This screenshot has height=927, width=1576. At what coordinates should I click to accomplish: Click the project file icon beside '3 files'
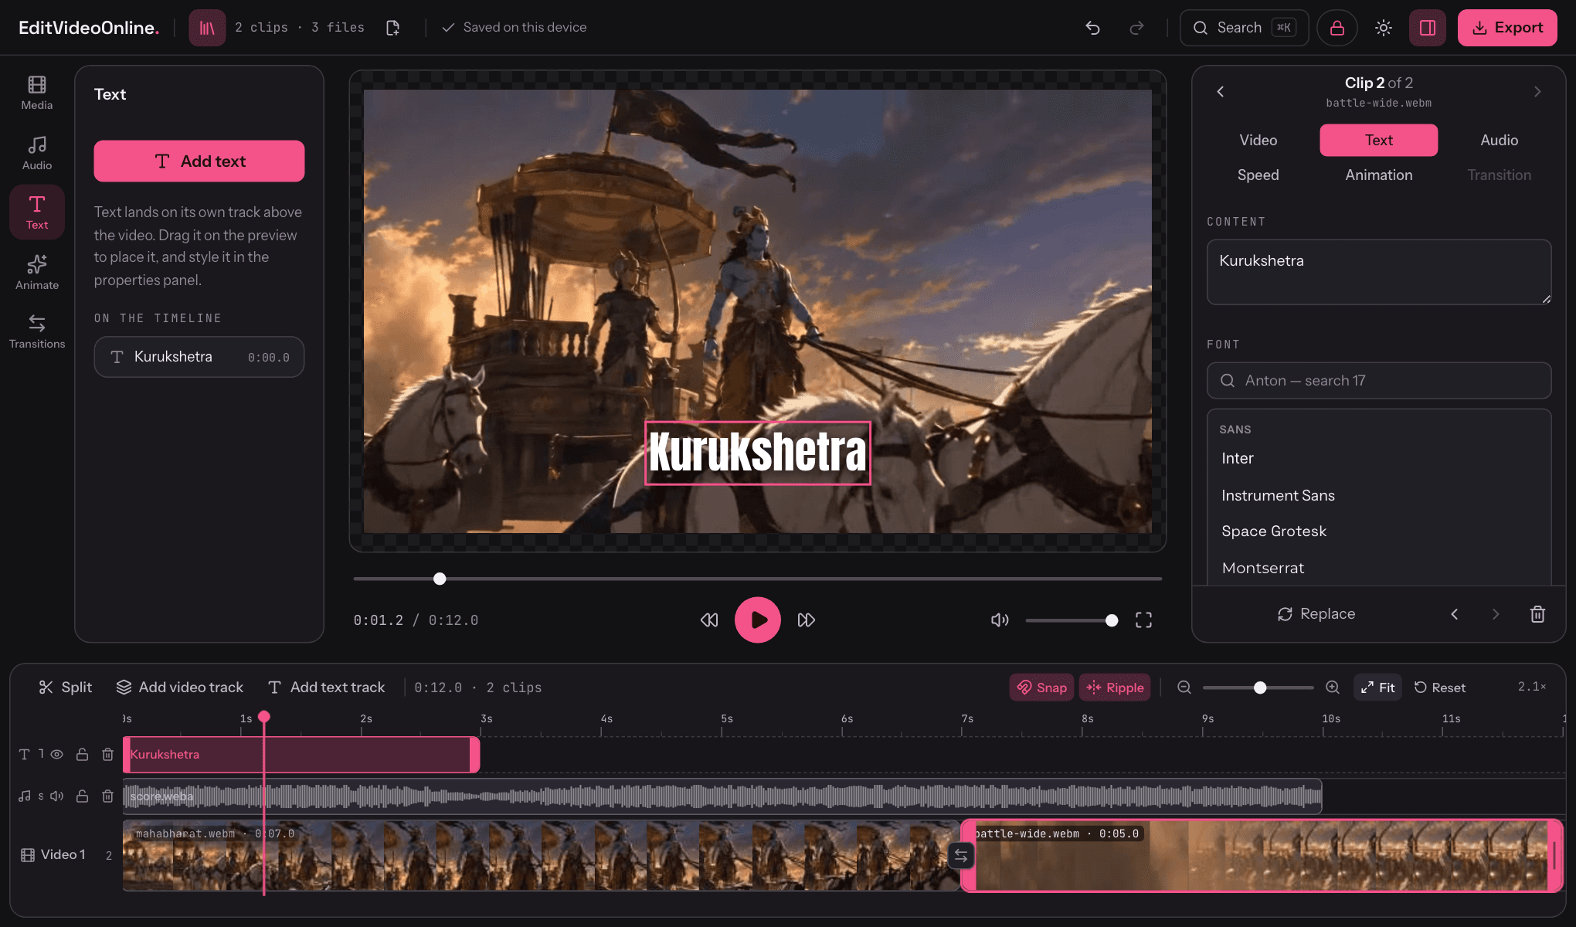pyautogui.click(x=392, y=28)
